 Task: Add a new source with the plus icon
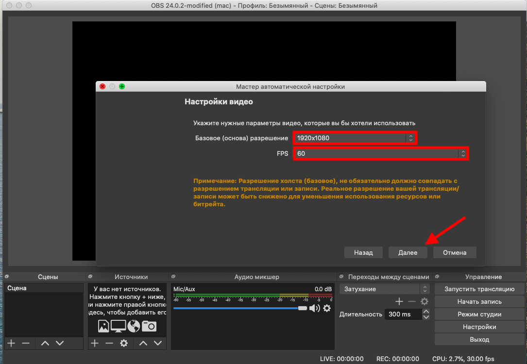coord(95,343)
